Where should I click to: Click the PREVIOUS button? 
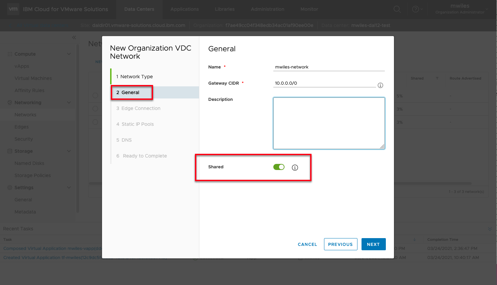(x=340, y=244)
